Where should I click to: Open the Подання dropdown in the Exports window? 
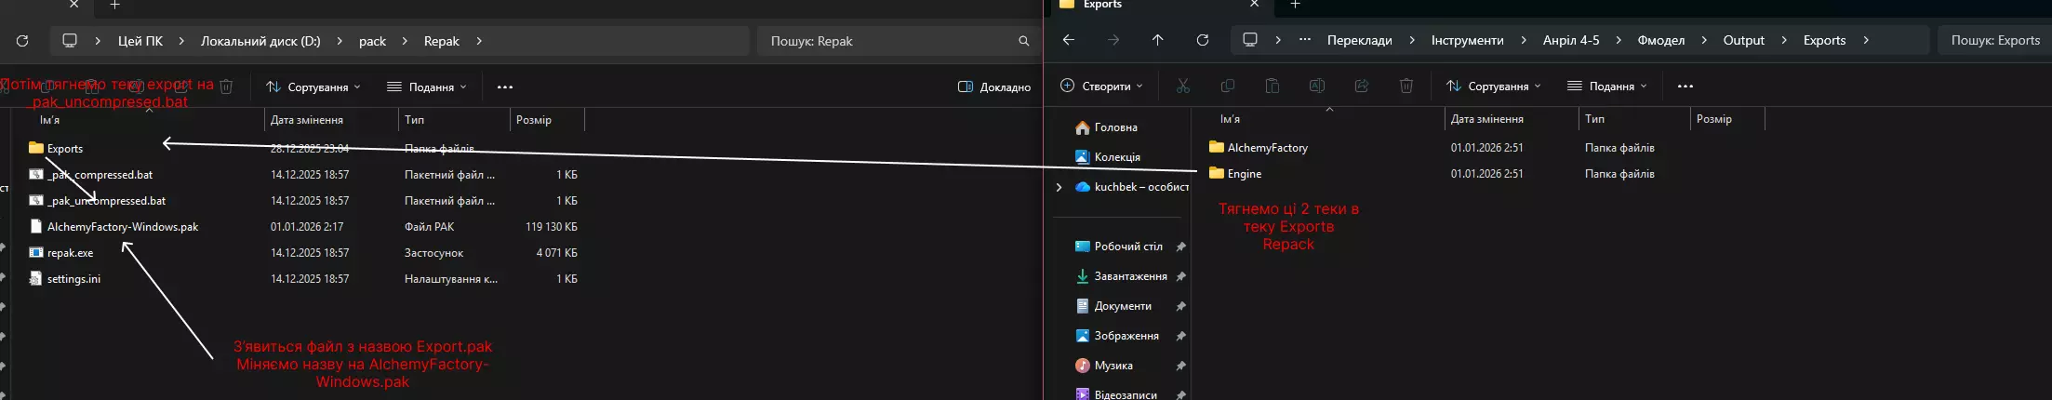click(x=1606, y=86)
